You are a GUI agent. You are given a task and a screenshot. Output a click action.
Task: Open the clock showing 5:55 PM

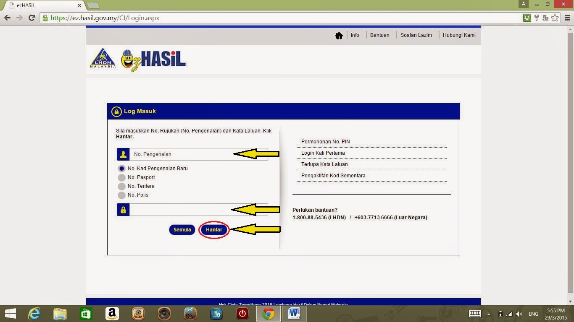(x=556, y=314)
